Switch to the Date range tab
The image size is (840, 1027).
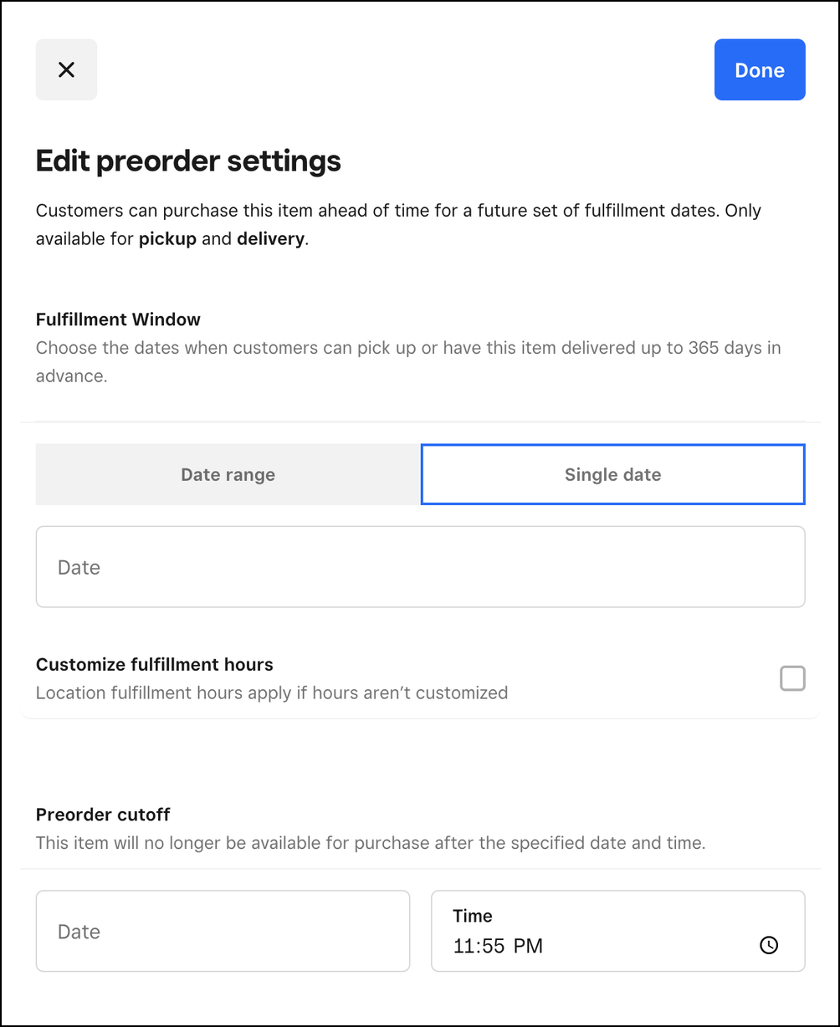pyautogui.click(x=228, y=475)
